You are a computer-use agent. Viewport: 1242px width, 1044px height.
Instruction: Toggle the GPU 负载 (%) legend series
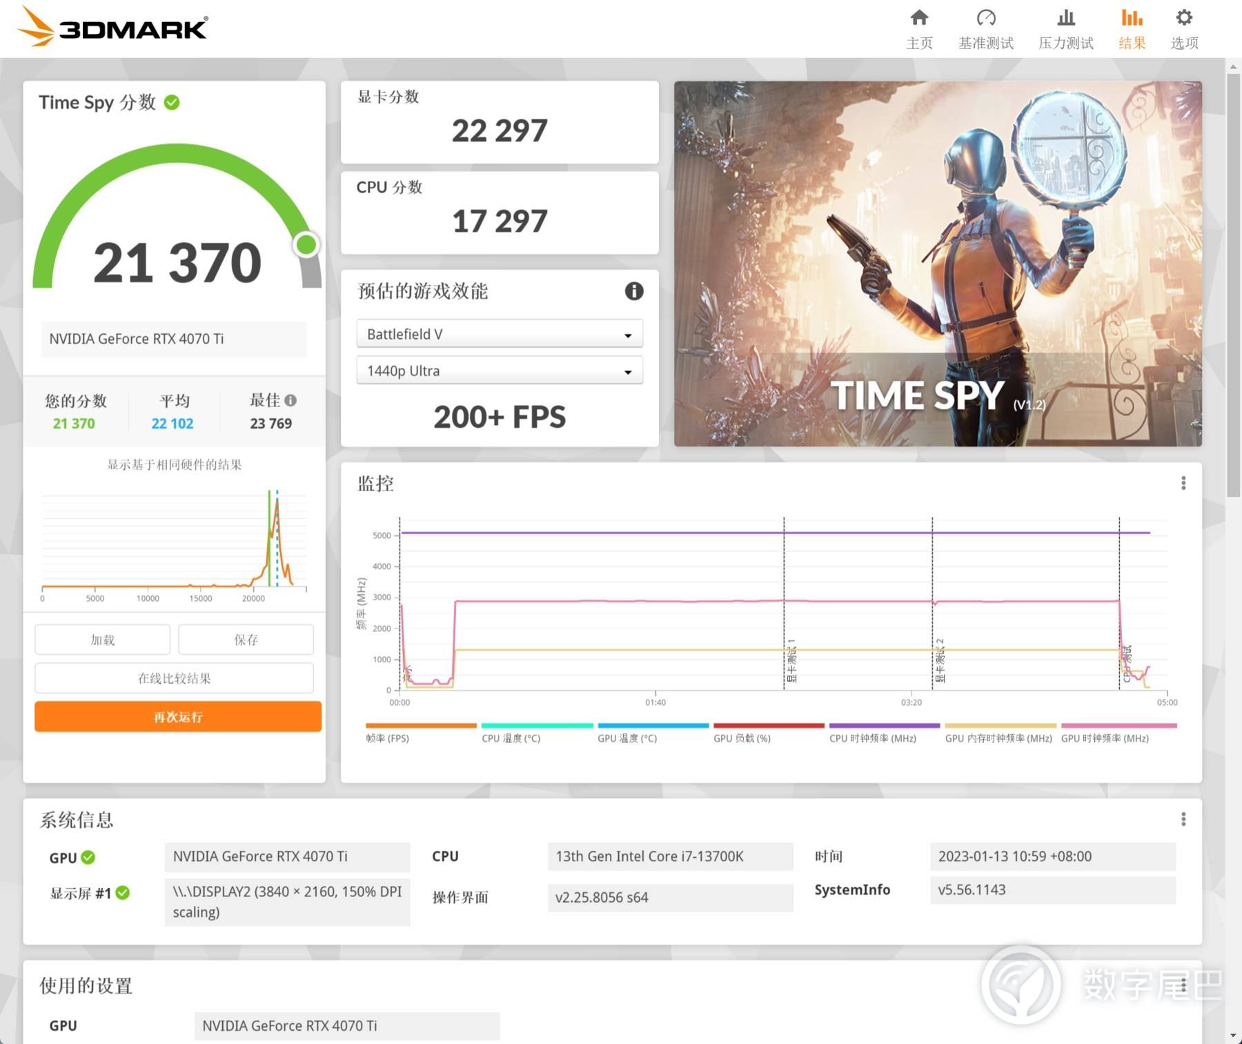point(769,733)
